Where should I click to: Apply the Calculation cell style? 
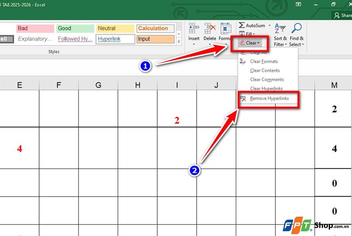[x=155, y=29]
